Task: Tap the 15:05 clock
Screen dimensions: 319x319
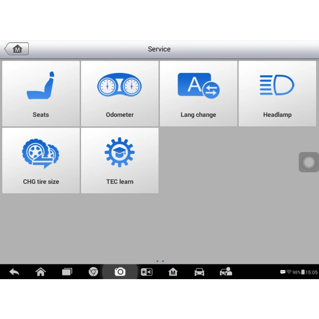Action: (x=311, y=272)
